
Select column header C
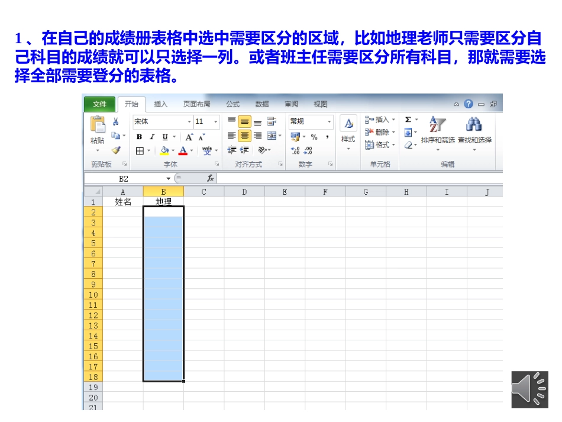pyautogui.click(x=204, y=192)
